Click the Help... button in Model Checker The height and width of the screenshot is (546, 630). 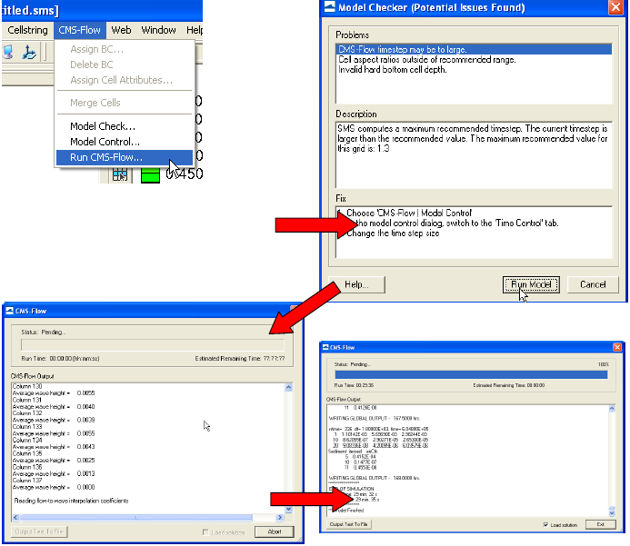[x=356, y=284]
